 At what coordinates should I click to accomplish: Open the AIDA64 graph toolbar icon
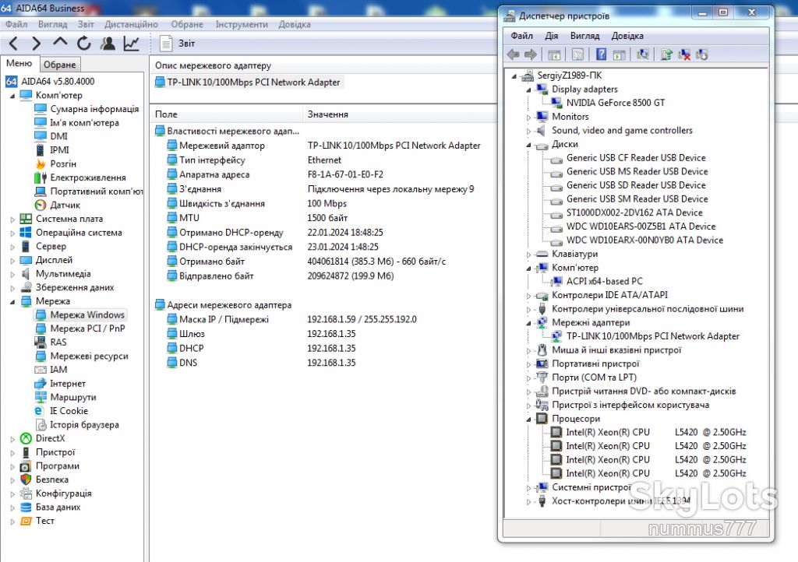click(131, 44)
